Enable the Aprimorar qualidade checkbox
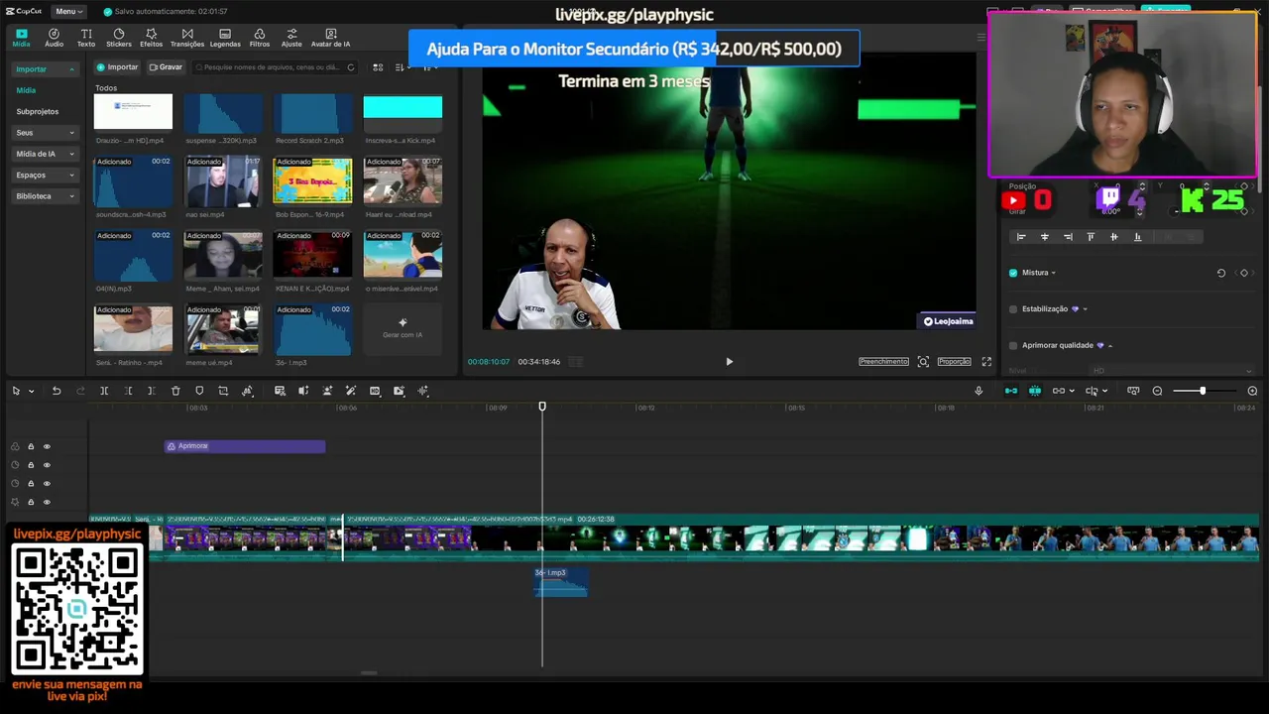The width and height of the screenshot is (1269, 714). tap(1013, 345)
